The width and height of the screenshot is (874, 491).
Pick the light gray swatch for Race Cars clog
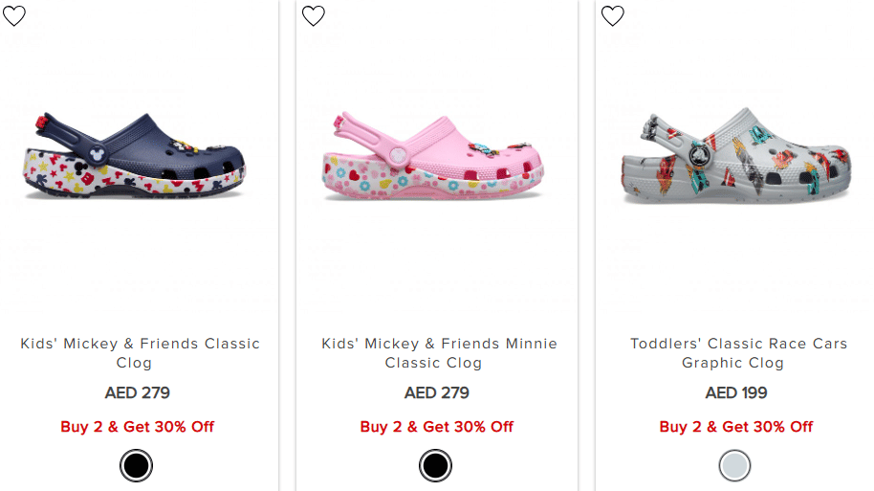pos(735,466)
